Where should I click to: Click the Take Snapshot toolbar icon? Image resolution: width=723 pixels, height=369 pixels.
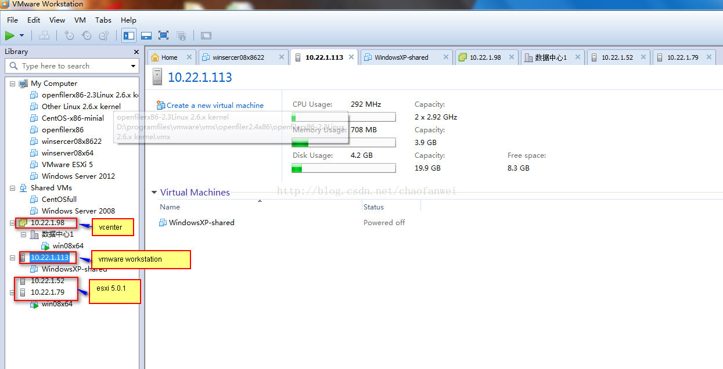[x=69, y=36]
